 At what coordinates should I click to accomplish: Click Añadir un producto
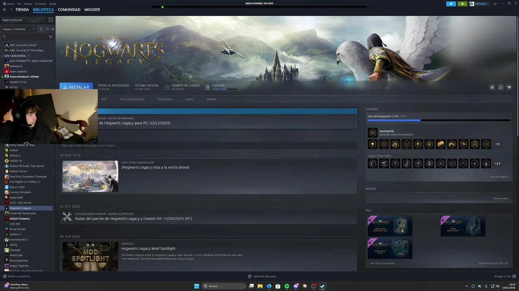17,276
